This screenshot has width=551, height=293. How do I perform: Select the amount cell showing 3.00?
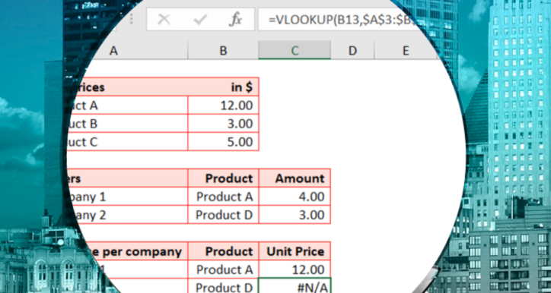(x=295, y=215)
